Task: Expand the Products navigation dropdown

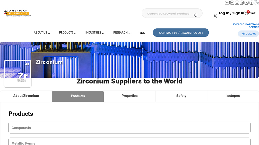Action: [x=68, y=33]
